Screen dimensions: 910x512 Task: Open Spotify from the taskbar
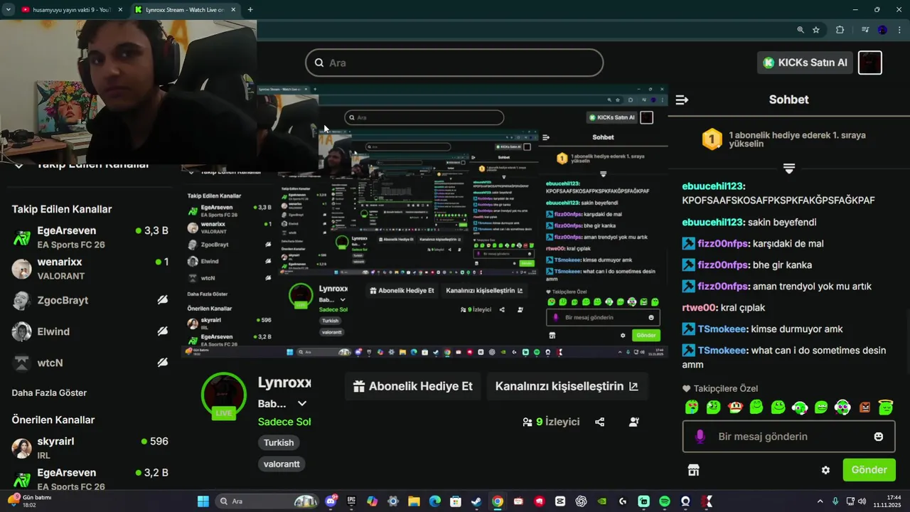click(x=665, y=501)
